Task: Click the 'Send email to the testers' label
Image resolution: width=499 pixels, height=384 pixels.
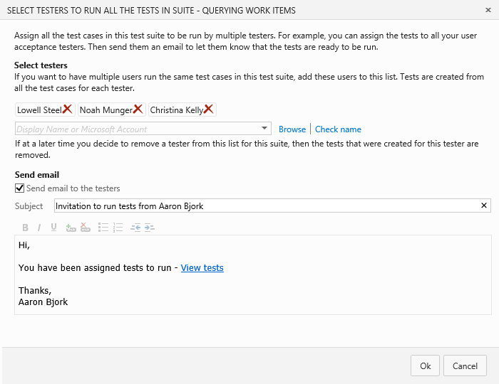Action: tap(73, 188)
